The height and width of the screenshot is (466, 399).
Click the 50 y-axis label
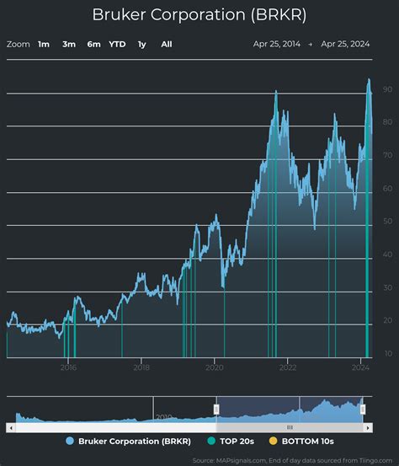[x=387, y=221]
